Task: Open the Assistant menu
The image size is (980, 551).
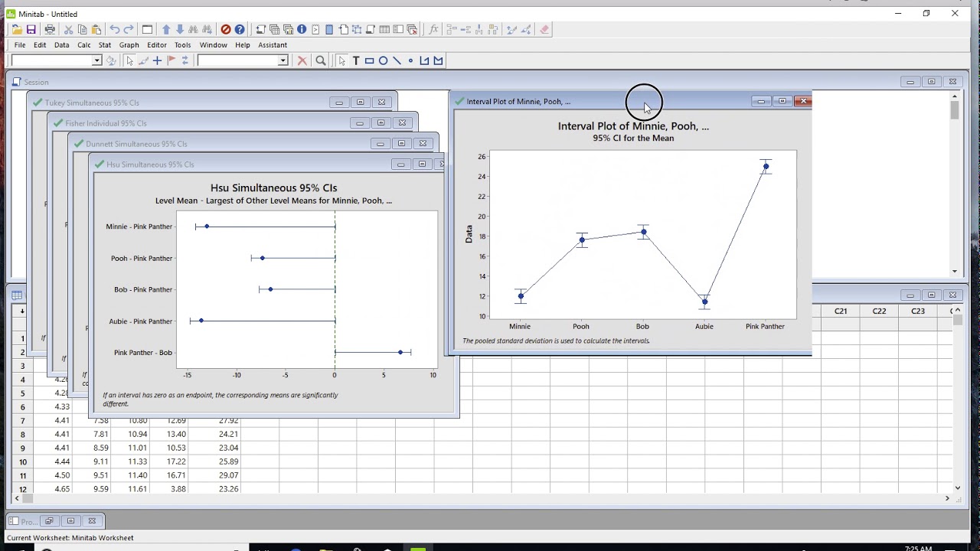Action: [x=273, y=45]
